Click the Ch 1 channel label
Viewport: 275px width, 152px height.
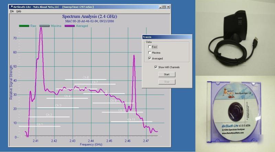tap(40, 124)
